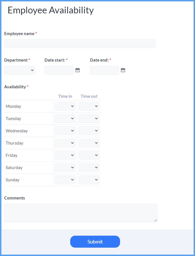Click the Employee name label
The height and width of the screenshot is (256, 195).
pyautogui.click(x=19, y=34)
